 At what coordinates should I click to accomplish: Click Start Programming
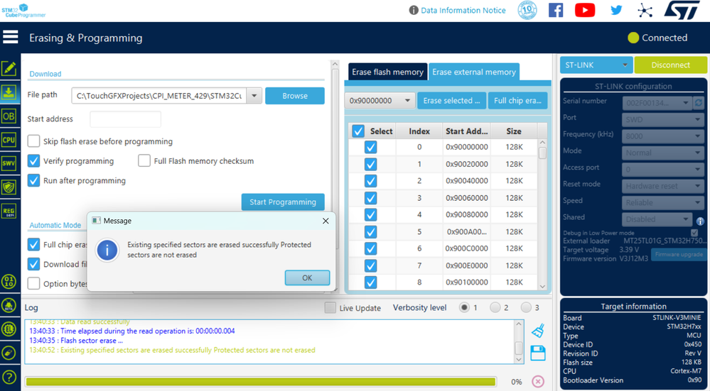point(283,202)
